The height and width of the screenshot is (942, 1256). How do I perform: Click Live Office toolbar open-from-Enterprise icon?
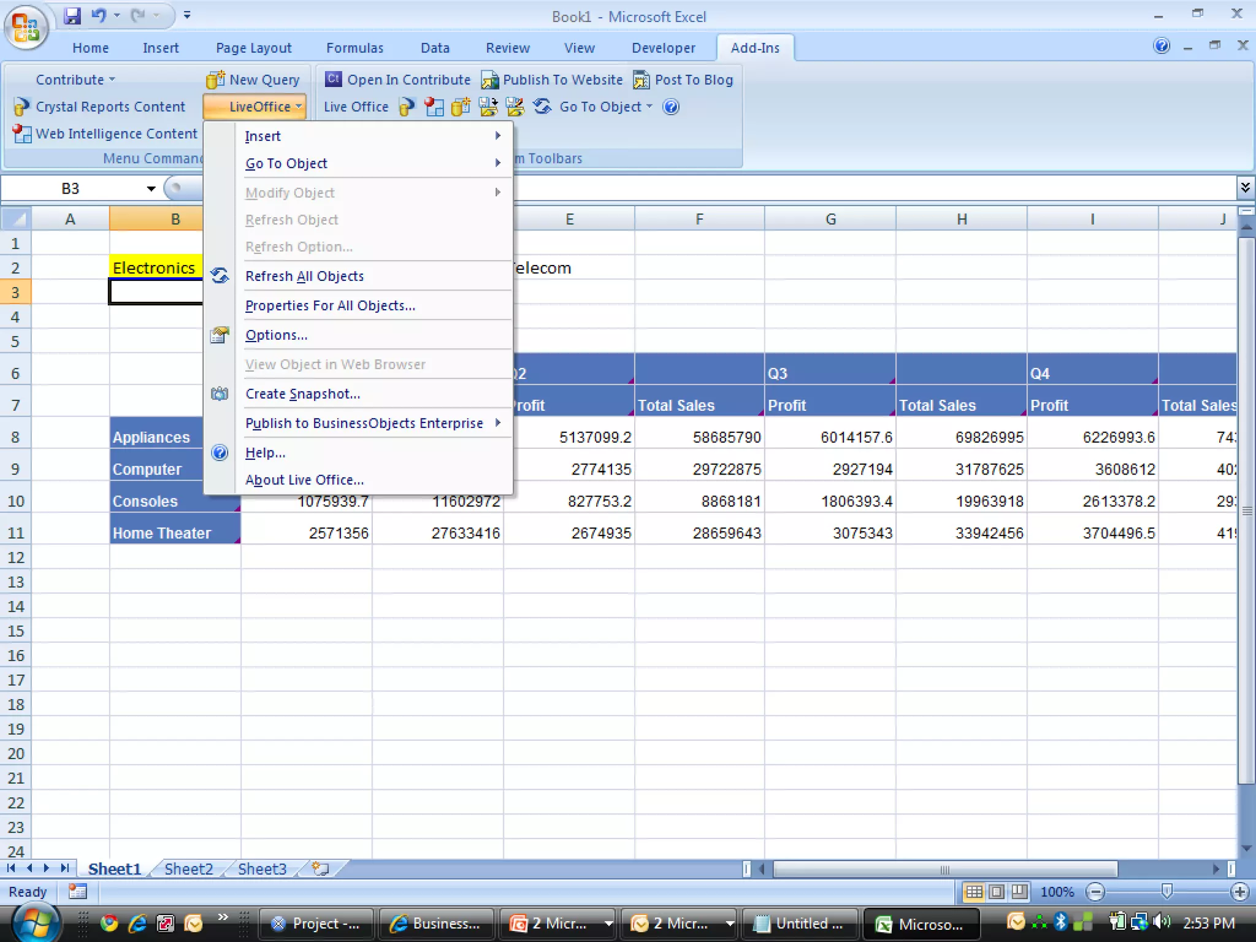click(x=488, y=107)
